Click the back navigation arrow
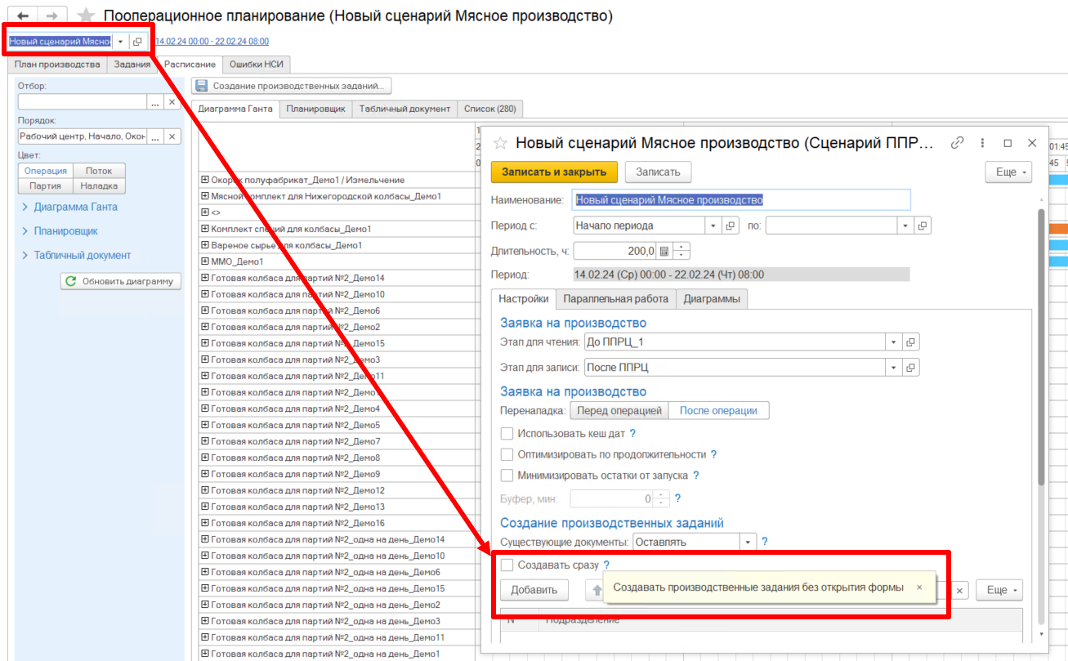This screenshot has width=1068, height=661. pos(23,16)
